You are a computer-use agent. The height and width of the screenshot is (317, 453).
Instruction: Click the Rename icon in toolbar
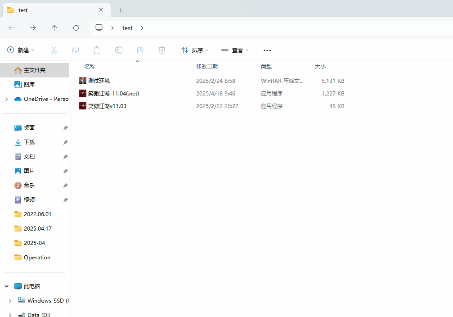119,50
